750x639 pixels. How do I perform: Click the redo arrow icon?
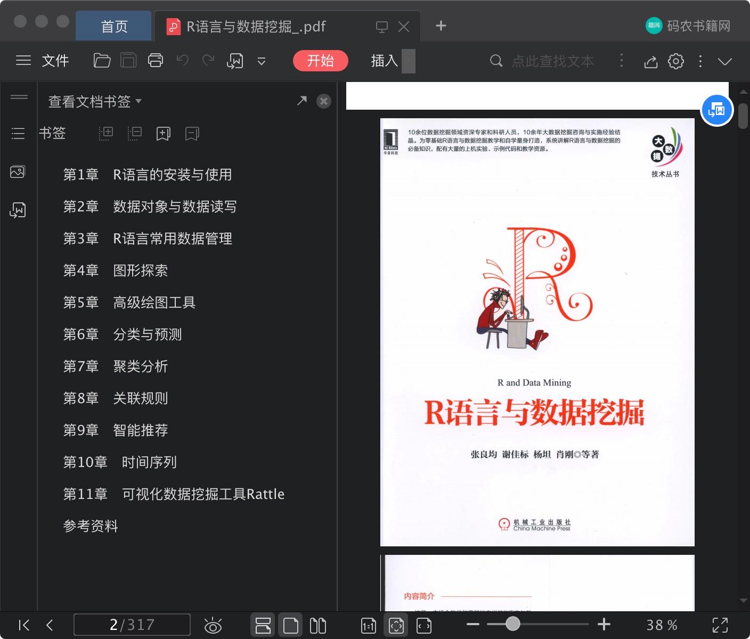208,60
